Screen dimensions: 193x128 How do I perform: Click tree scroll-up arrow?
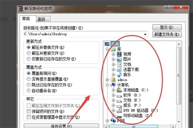(x=179, y=44)
